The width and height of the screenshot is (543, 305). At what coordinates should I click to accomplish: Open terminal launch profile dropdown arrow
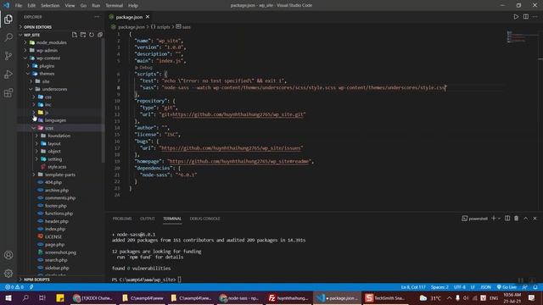coord(499,219)
